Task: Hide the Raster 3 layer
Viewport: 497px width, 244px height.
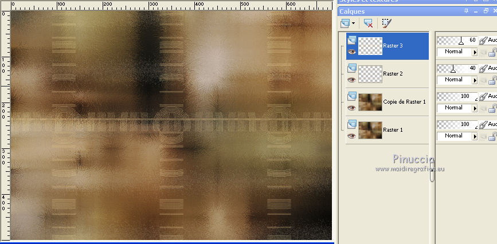Action: pos(351,52)
